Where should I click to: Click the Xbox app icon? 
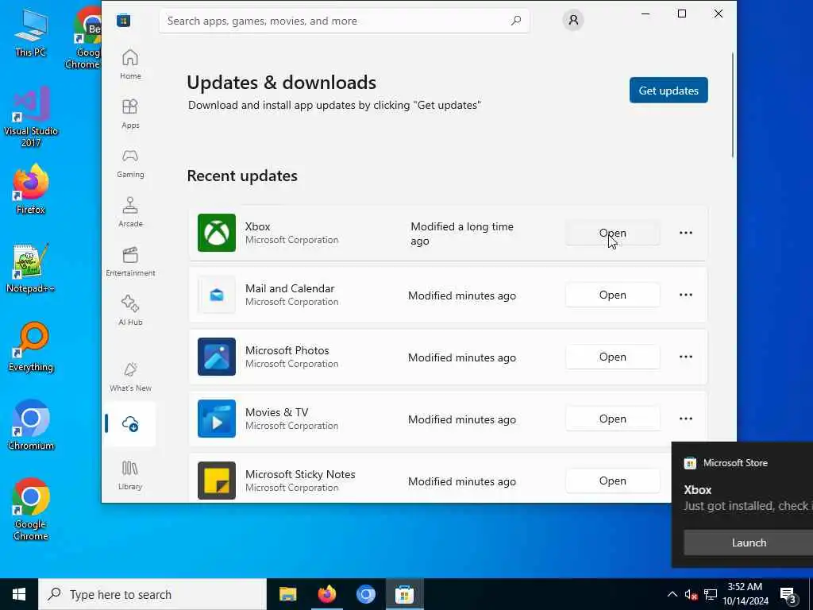tap(217, 233)
